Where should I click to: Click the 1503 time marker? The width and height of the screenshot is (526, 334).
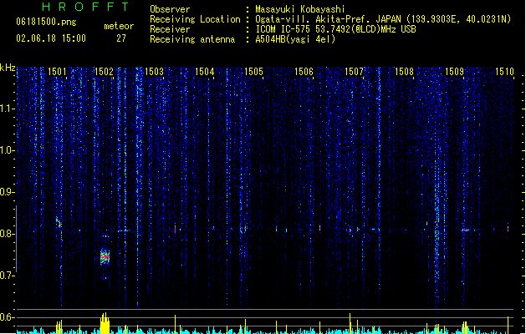pos(154,72)
